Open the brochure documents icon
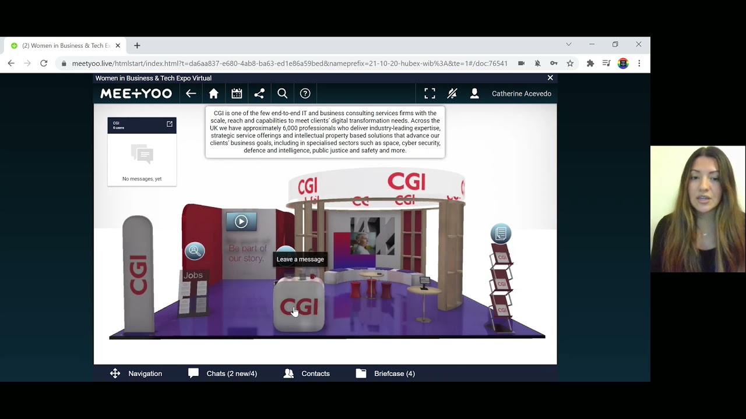Viewport: 746px width, 419px height. point(501,234)
